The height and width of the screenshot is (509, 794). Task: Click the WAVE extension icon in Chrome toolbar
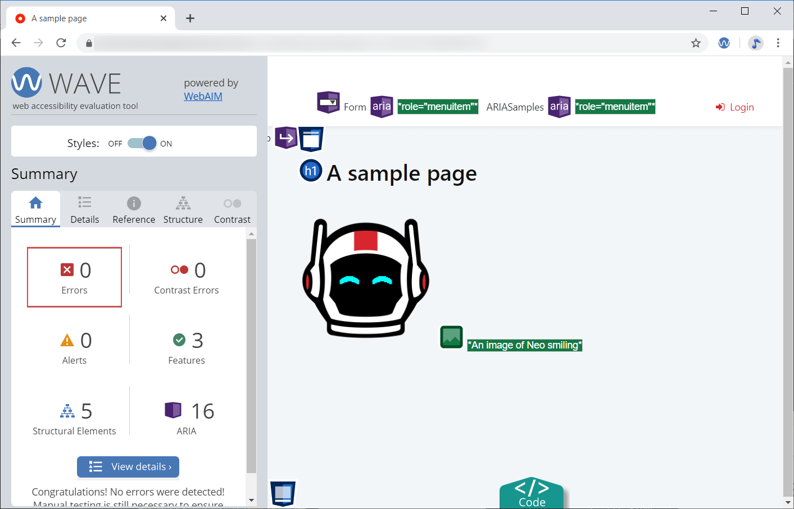click(x=724, y=43)
